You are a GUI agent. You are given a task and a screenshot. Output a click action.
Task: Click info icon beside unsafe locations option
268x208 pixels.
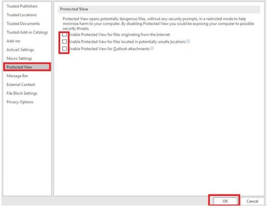click(188, 42)
